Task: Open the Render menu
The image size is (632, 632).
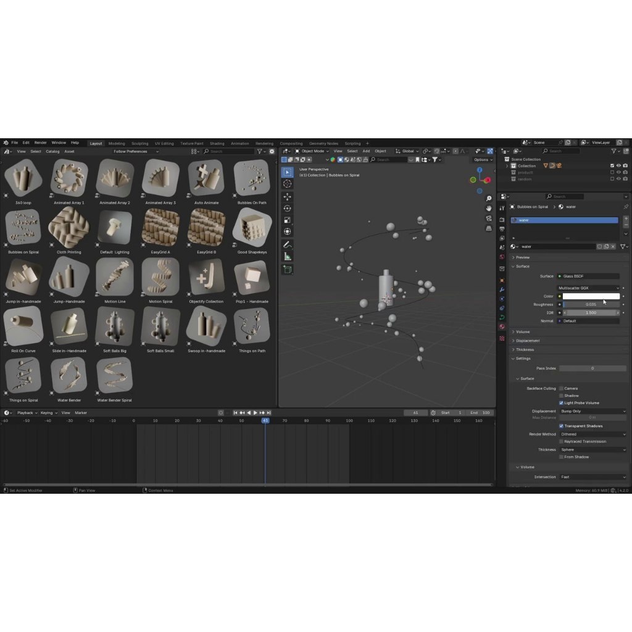Action: [x=40, y=143]
